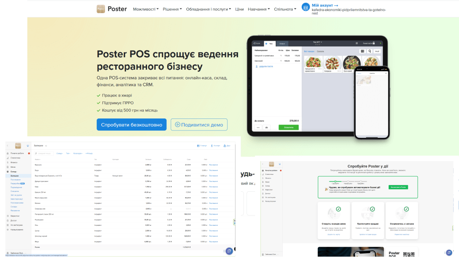The height and width of the screenshot is (262, 459).
Task: Open the Тип filter dropdown in Залишки window
Action: 68,153
